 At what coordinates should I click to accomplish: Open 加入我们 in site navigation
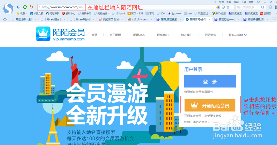(186, 35)
